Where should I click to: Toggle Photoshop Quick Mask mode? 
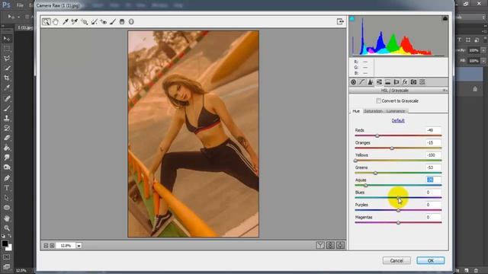pos(7,257)
